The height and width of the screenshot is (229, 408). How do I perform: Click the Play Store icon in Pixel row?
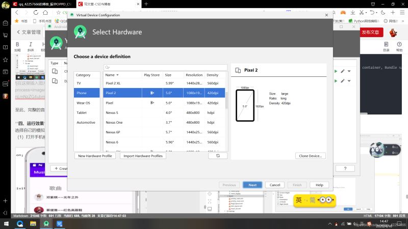(x=152, y=103)
